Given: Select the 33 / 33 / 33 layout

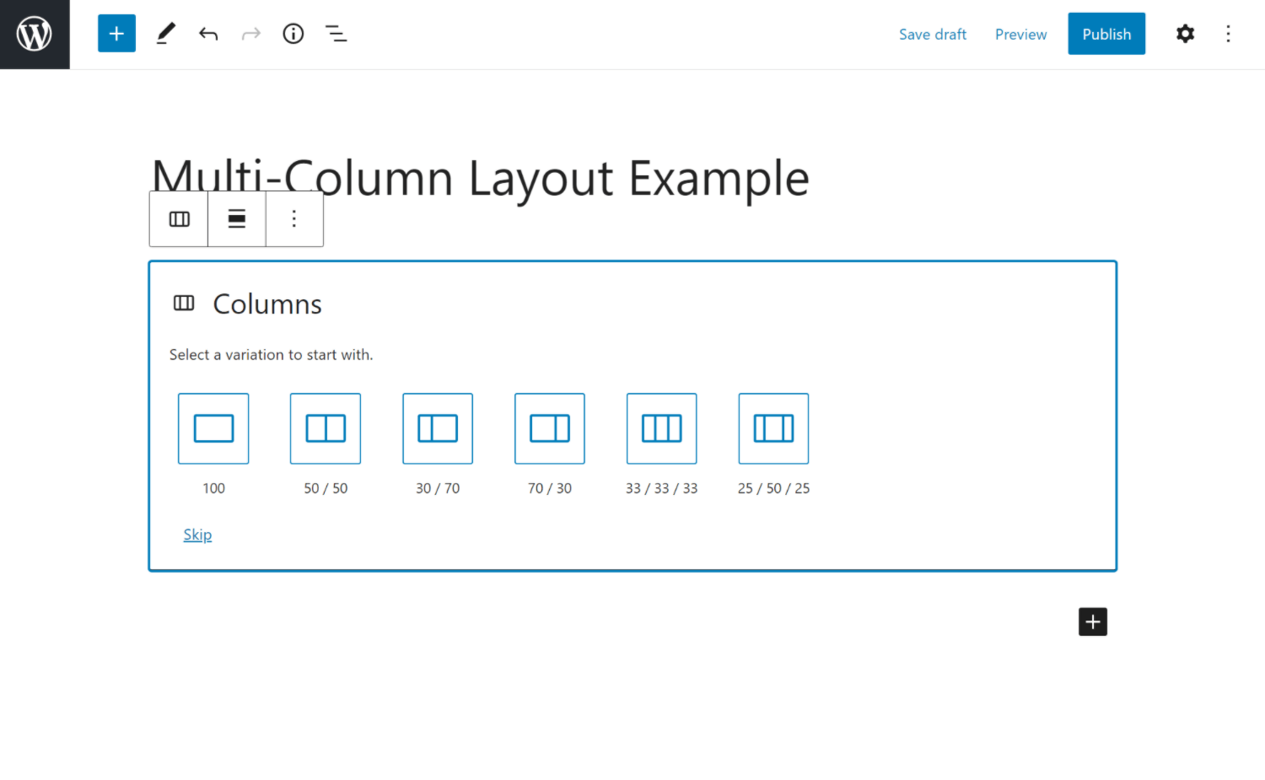Looking at the screenshot, I should (661, 428).
